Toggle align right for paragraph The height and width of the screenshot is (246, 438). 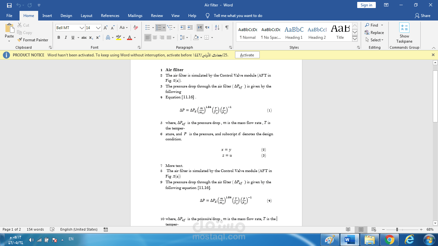pyautogui.click(x=162, y=38)
